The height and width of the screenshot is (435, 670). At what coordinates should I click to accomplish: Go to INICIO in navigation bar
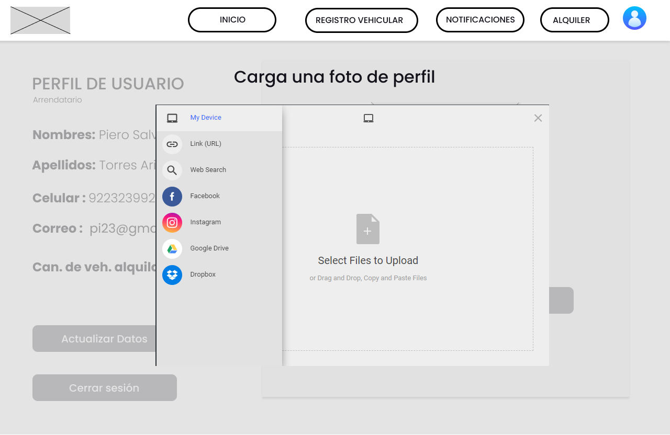click(x=232, y=20)
